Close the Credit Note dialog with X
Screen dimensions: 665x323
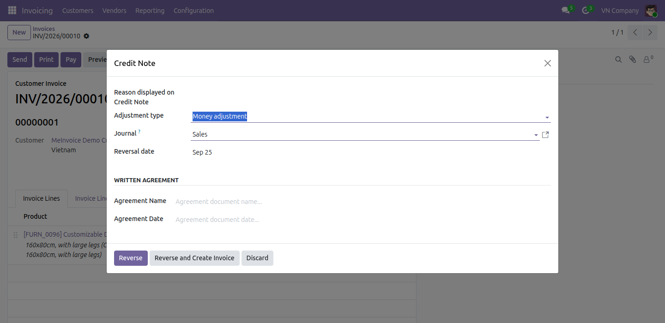548,63
